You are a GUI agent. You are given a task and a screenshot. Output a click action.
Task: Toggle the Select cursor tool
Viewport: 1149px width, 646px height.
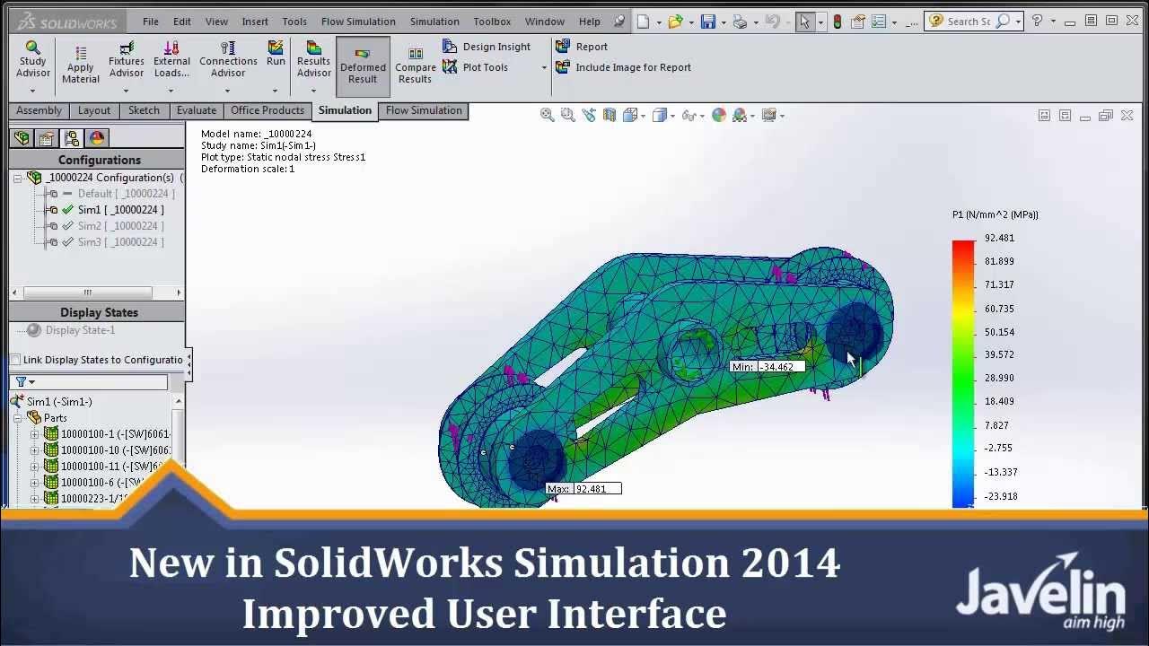(x=804, y=22)
